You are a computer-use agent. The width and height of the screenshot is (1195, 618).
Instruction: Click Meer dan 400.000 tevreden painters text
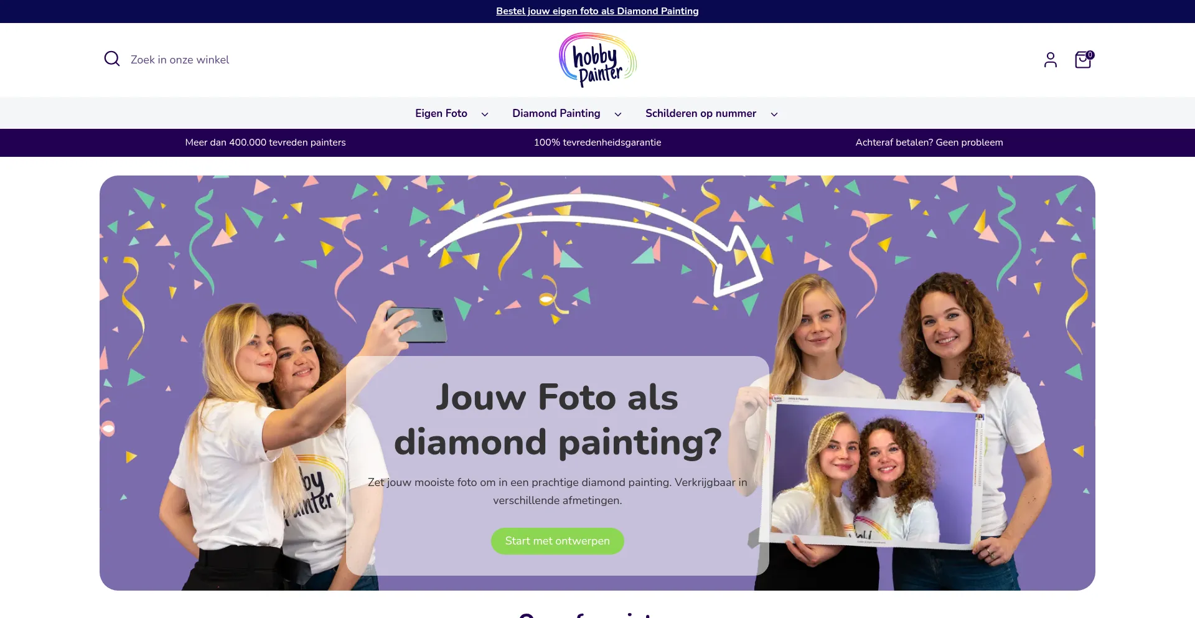point(265,143)
